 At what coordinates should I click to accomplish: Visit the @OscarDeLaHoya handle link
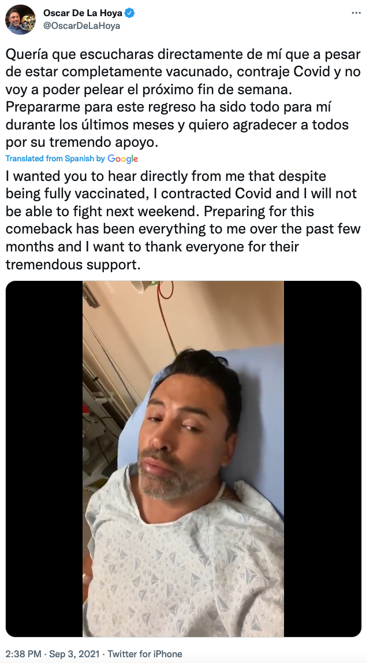pyautogui.click(x=81, y=26)
